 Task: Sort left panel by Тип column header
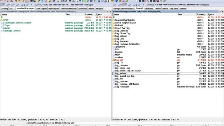coord(75,14)
